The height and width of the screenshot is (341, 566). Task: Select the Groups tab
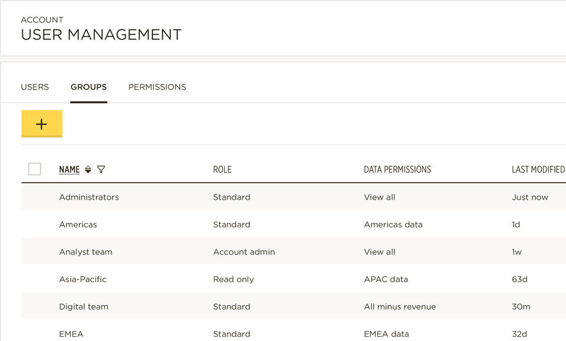click(88, 87)
